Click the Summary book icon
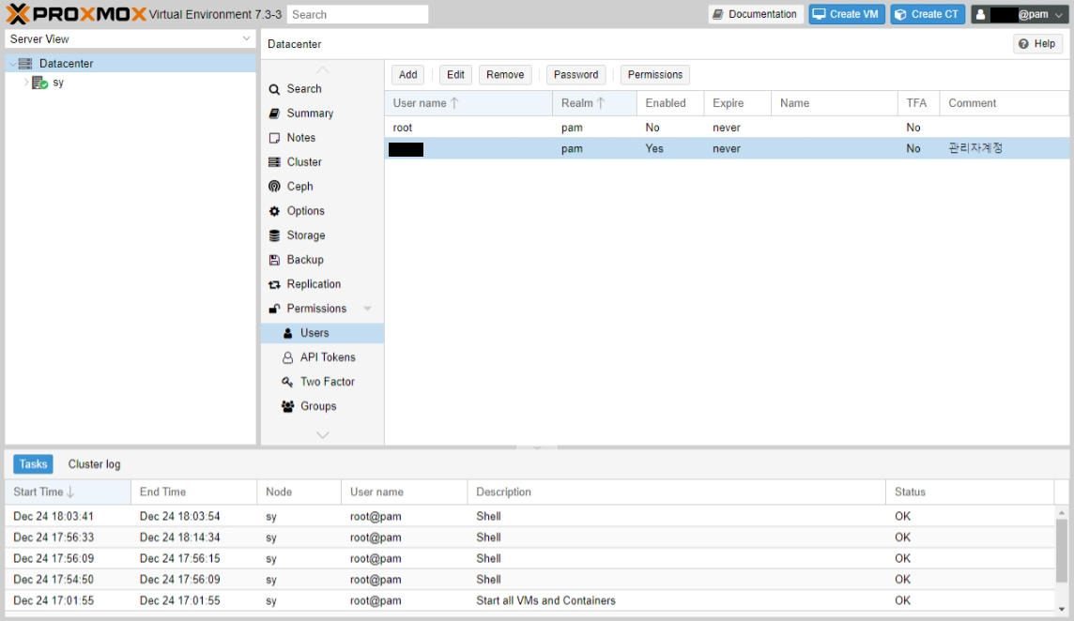This screenshot has width=1074, height=621. click(275, 114)
